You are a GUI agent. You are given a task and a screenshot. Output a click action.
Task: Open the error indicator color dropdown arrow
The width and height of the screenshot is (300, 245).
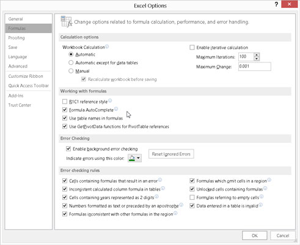pos(139,158)
